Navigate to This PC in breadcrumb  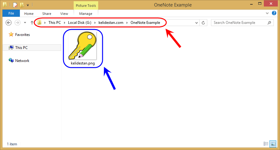coord(55,23)
